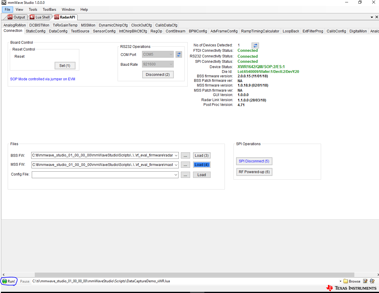Select the RadarAPI tab
Image resolution: width=379 pixels, height=293 pixels.
coord(65,17)
